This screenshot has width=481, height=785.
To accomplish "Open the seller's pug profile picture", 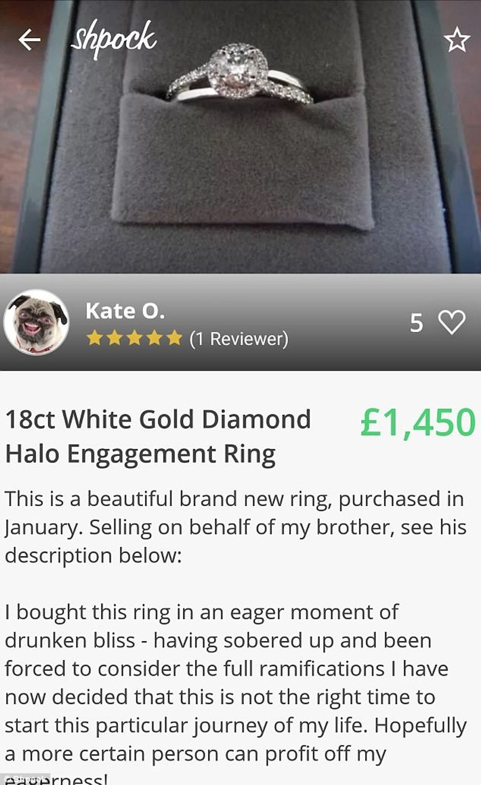I will tap(36, 322).
